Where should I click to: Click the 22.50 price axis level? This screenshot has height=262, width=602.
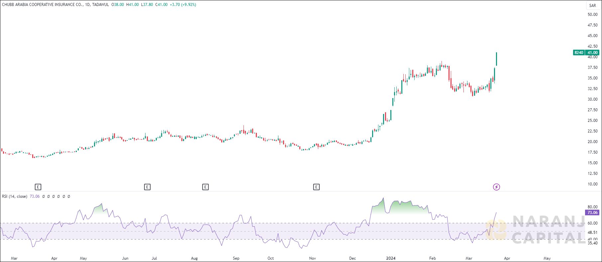[x=592, y=131]
